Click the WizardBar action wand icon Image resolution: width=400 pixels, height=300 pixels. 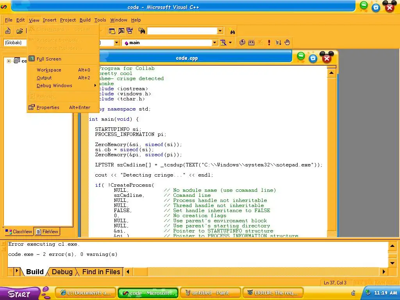pos(223,43)
